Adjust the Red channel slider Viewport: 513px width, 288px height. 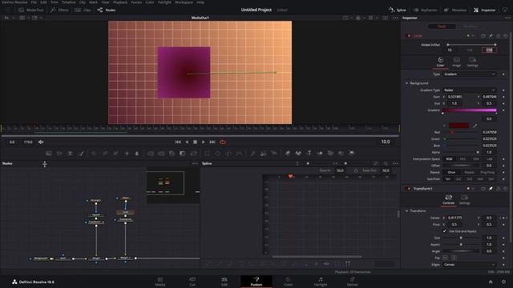(x=462, y=132)
